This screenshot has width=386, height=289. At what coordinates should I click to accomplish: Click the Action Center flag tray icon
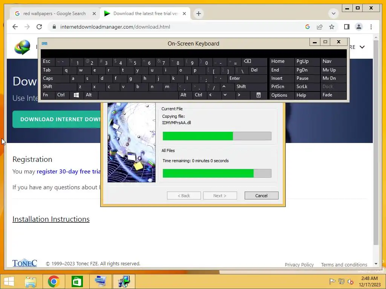click(332, 281)
